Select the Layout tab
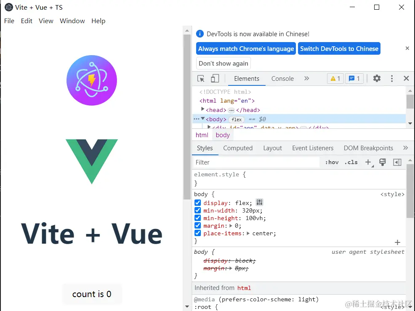This screenshot has height=311, width=415. (x=272, y=148)
